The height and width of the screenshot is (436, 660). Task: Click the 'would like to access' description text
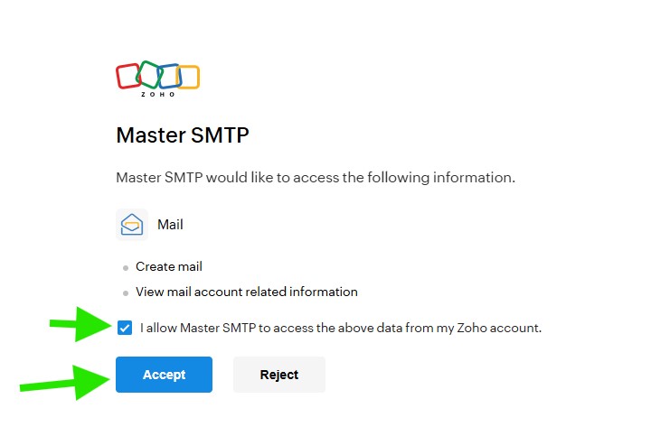coord(316,177)
